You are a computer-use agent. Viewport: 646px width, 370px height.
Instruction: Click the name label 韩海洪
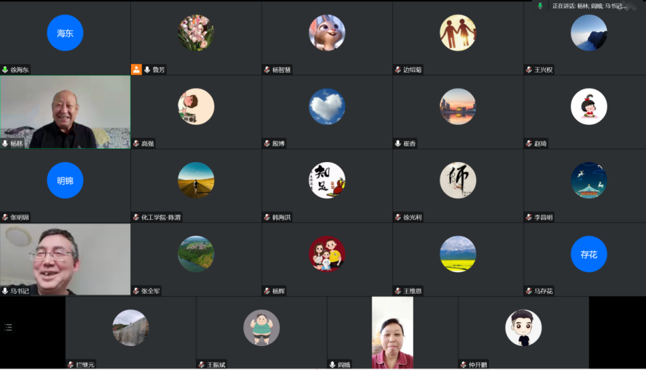coord(281,218)
